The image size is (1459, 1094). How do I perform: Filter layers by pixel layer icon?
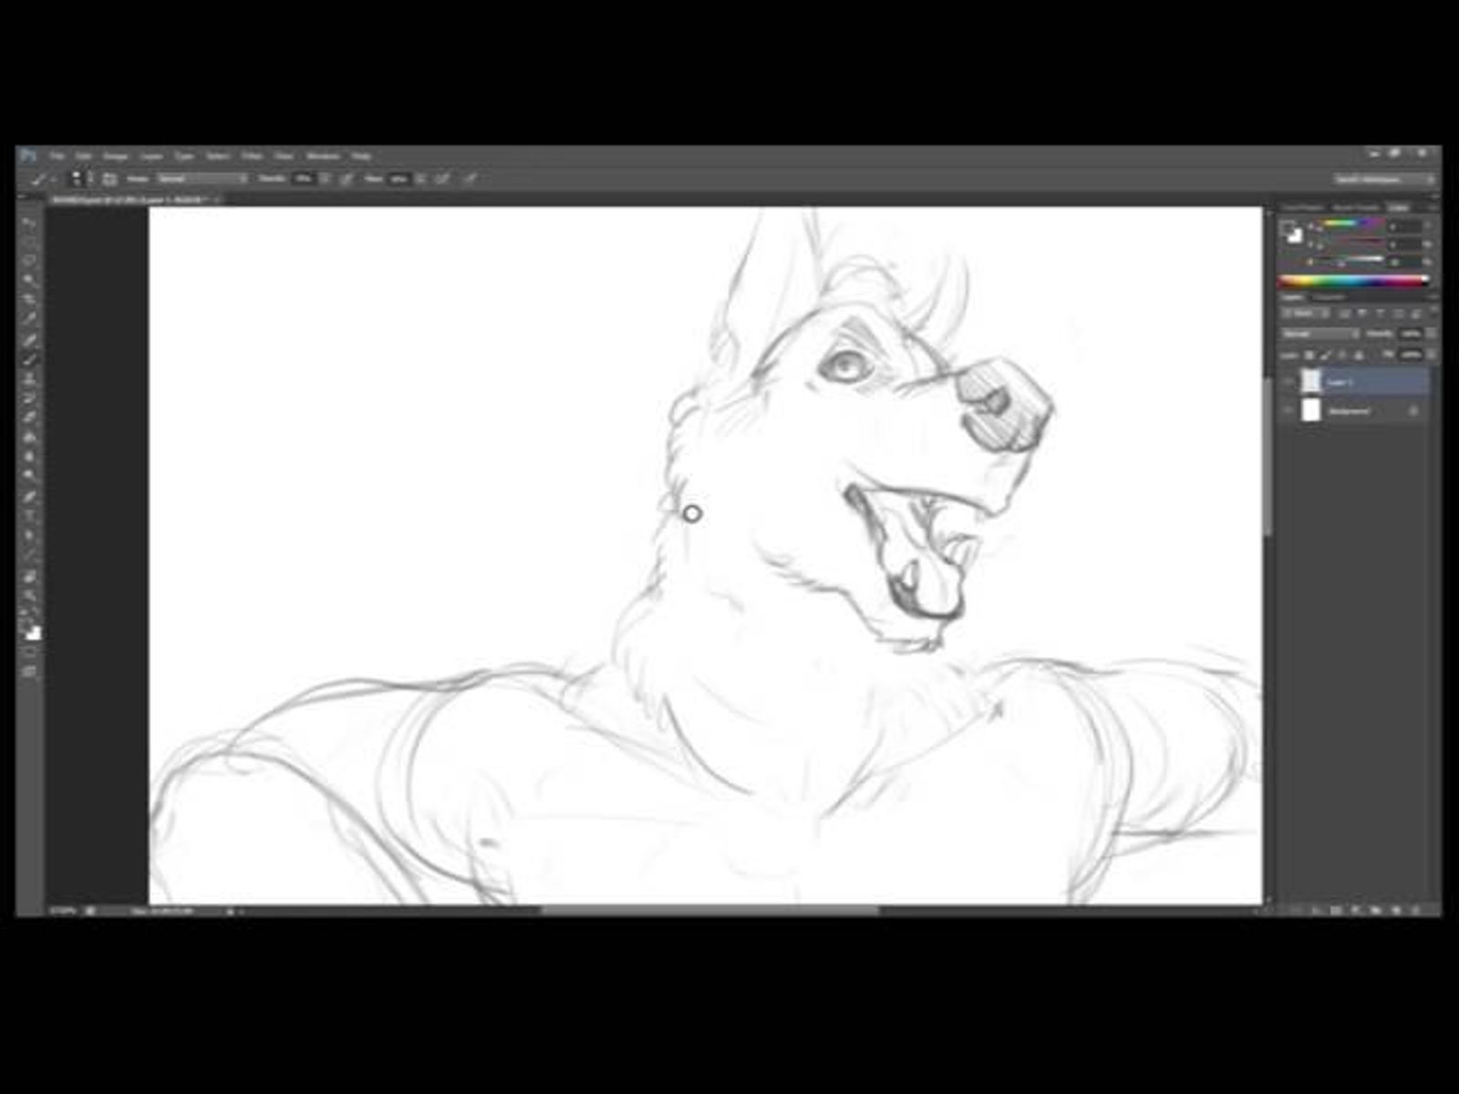pyautogui.click(x=1343, y=314)
